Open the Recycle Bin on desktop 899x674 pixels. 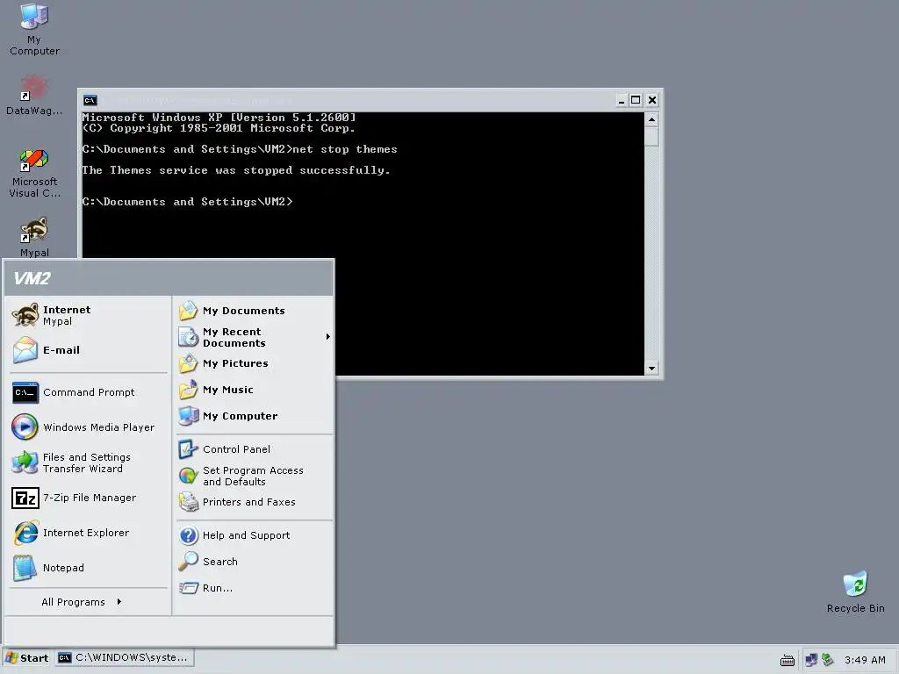pos(855,592)
